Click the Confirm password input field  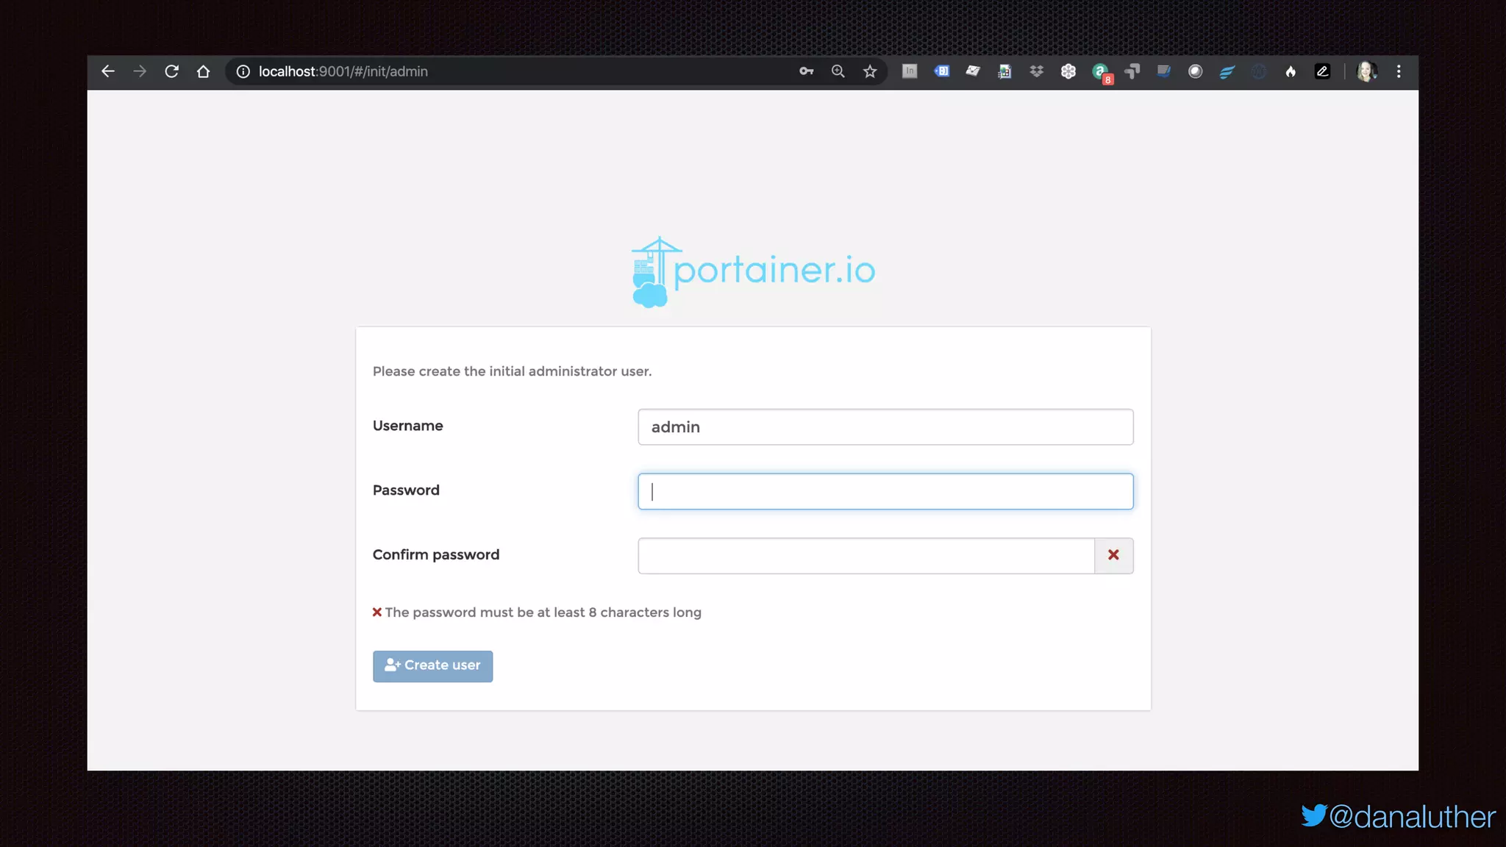point(866,556)
